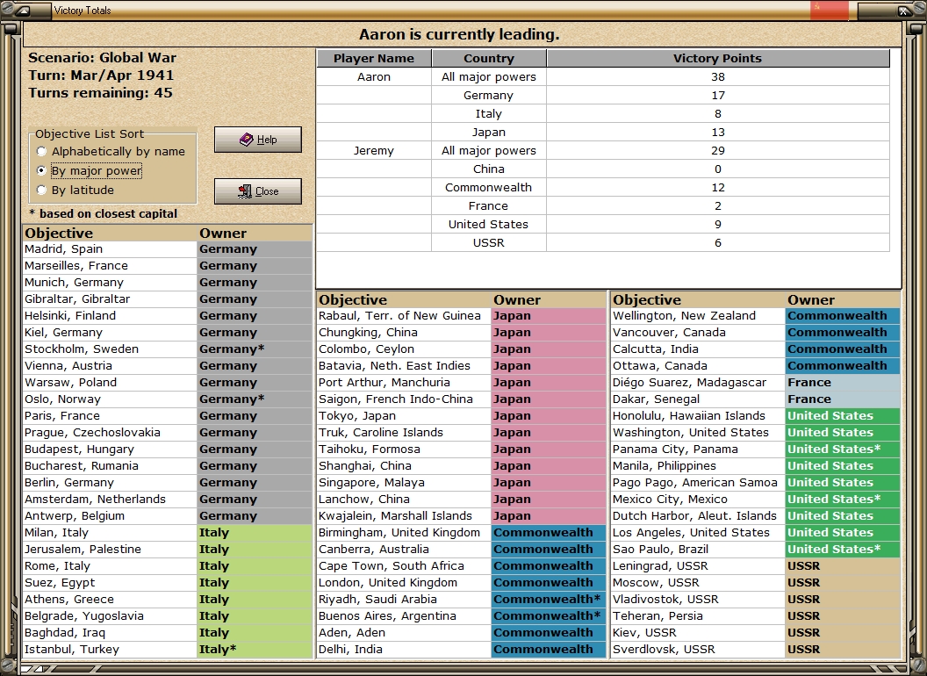Select the Berlin, Germany objective

[110, 483]
